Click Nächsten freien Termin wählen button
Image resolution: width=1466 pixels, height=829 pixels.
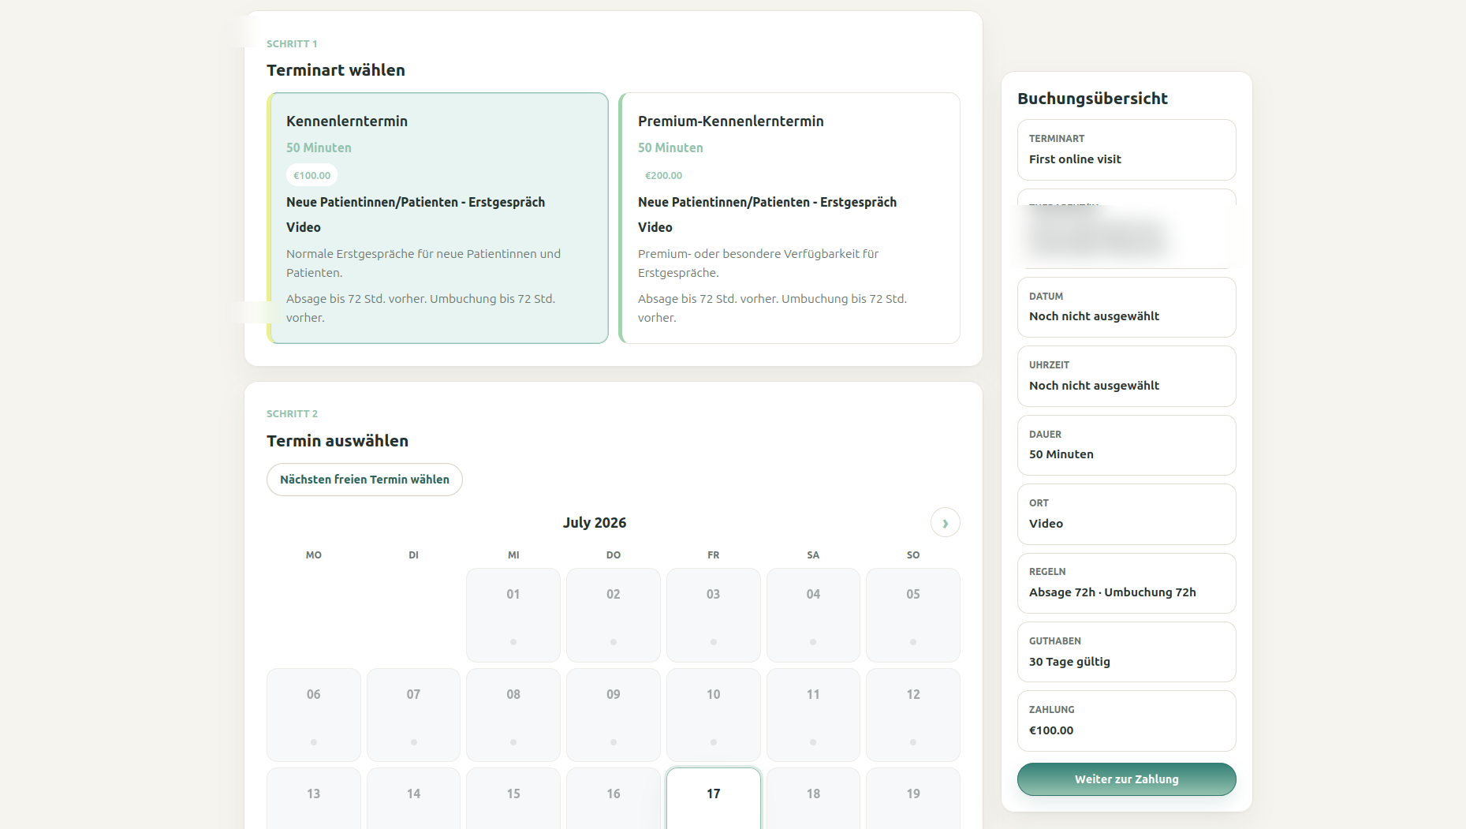pyautogui.click(x=364, y=480)
